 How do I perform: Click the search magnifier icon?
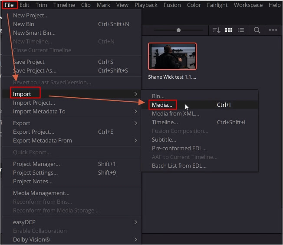257,30
